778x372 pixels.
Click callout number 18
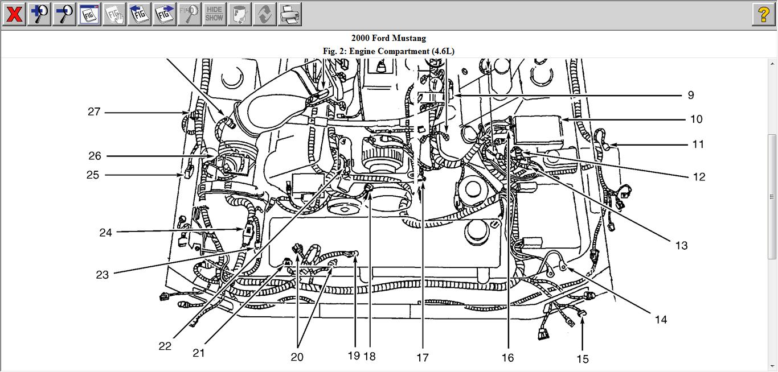pyautogui.click(x=370, y=356)
